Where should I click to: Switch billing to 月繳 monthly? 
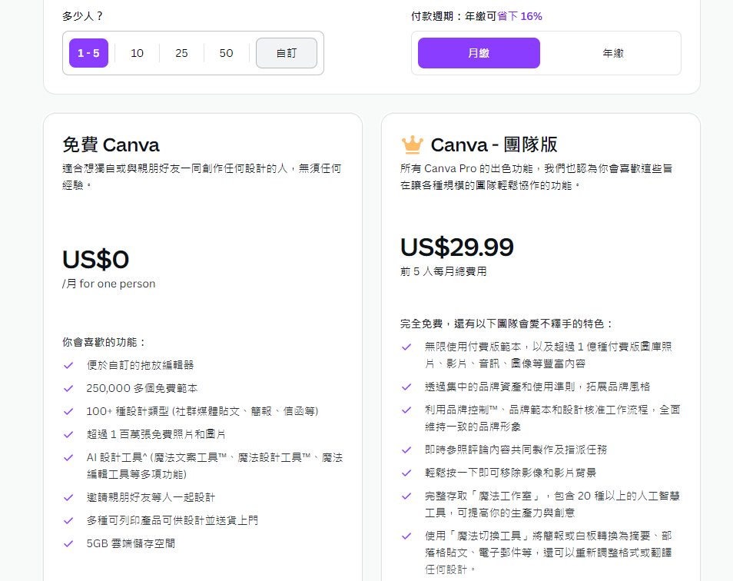(x=479, y=53)
